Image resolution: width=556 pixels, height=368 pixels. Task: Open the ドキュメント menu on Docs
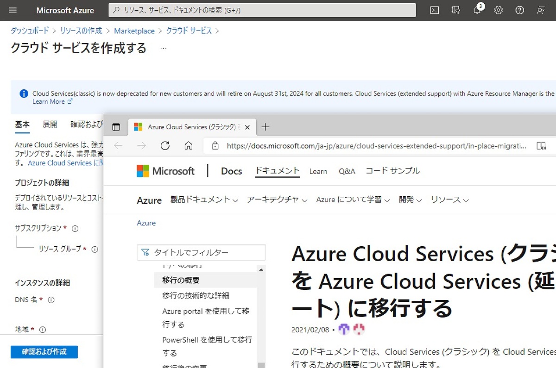click(x=278, y=171)
